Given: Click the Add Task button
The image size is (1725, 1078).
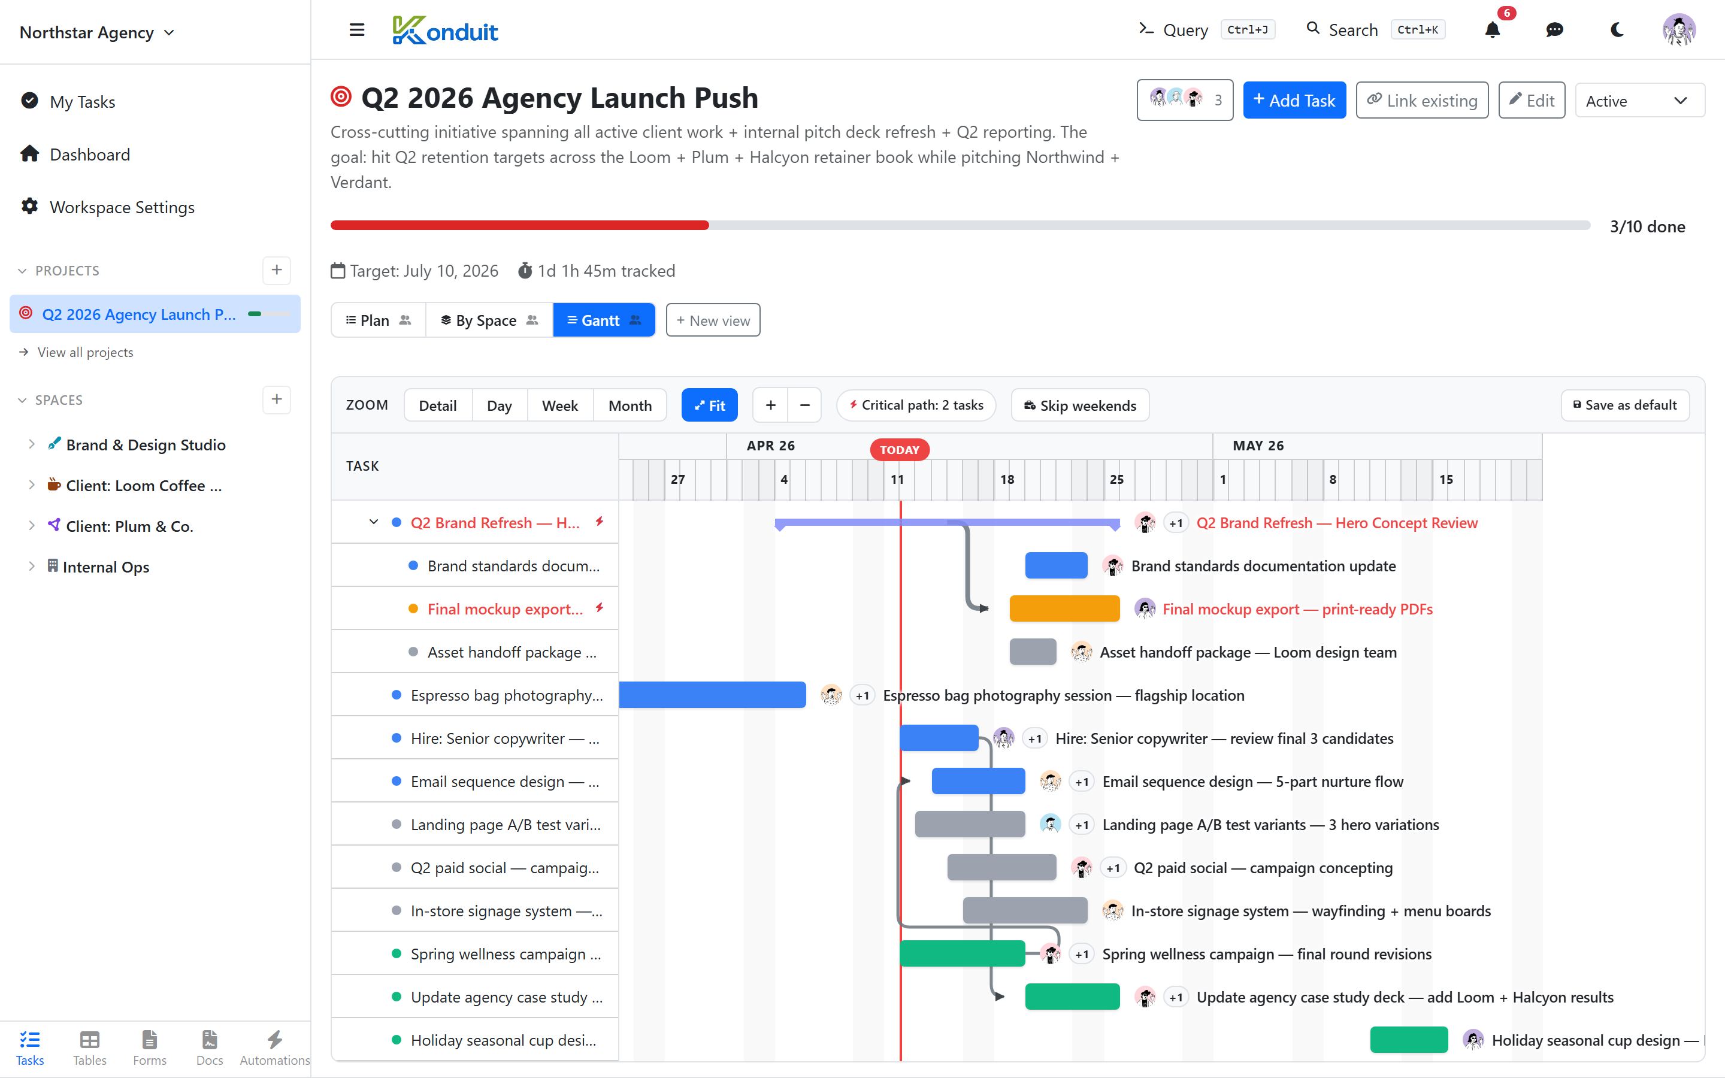Looking at the screenshot, I should point(1294,100).
